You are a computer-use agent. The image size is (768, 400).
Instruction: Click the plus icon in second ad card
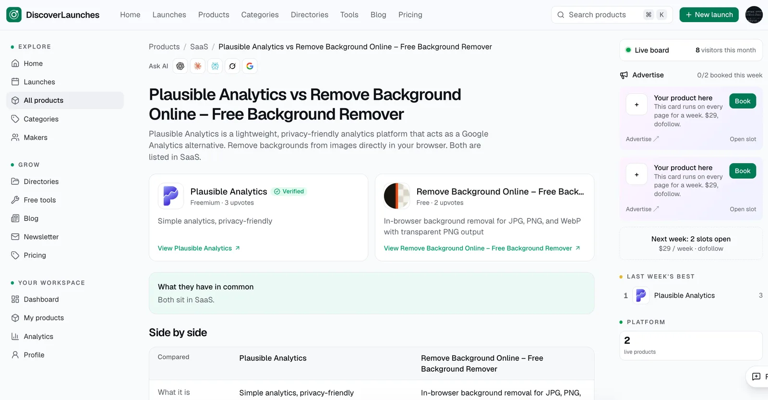(637, 175)
